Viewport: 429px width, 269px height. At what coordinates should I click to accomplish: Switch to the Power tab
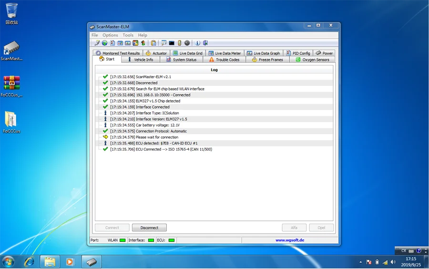pyautogui.click(x=324, y=53)
